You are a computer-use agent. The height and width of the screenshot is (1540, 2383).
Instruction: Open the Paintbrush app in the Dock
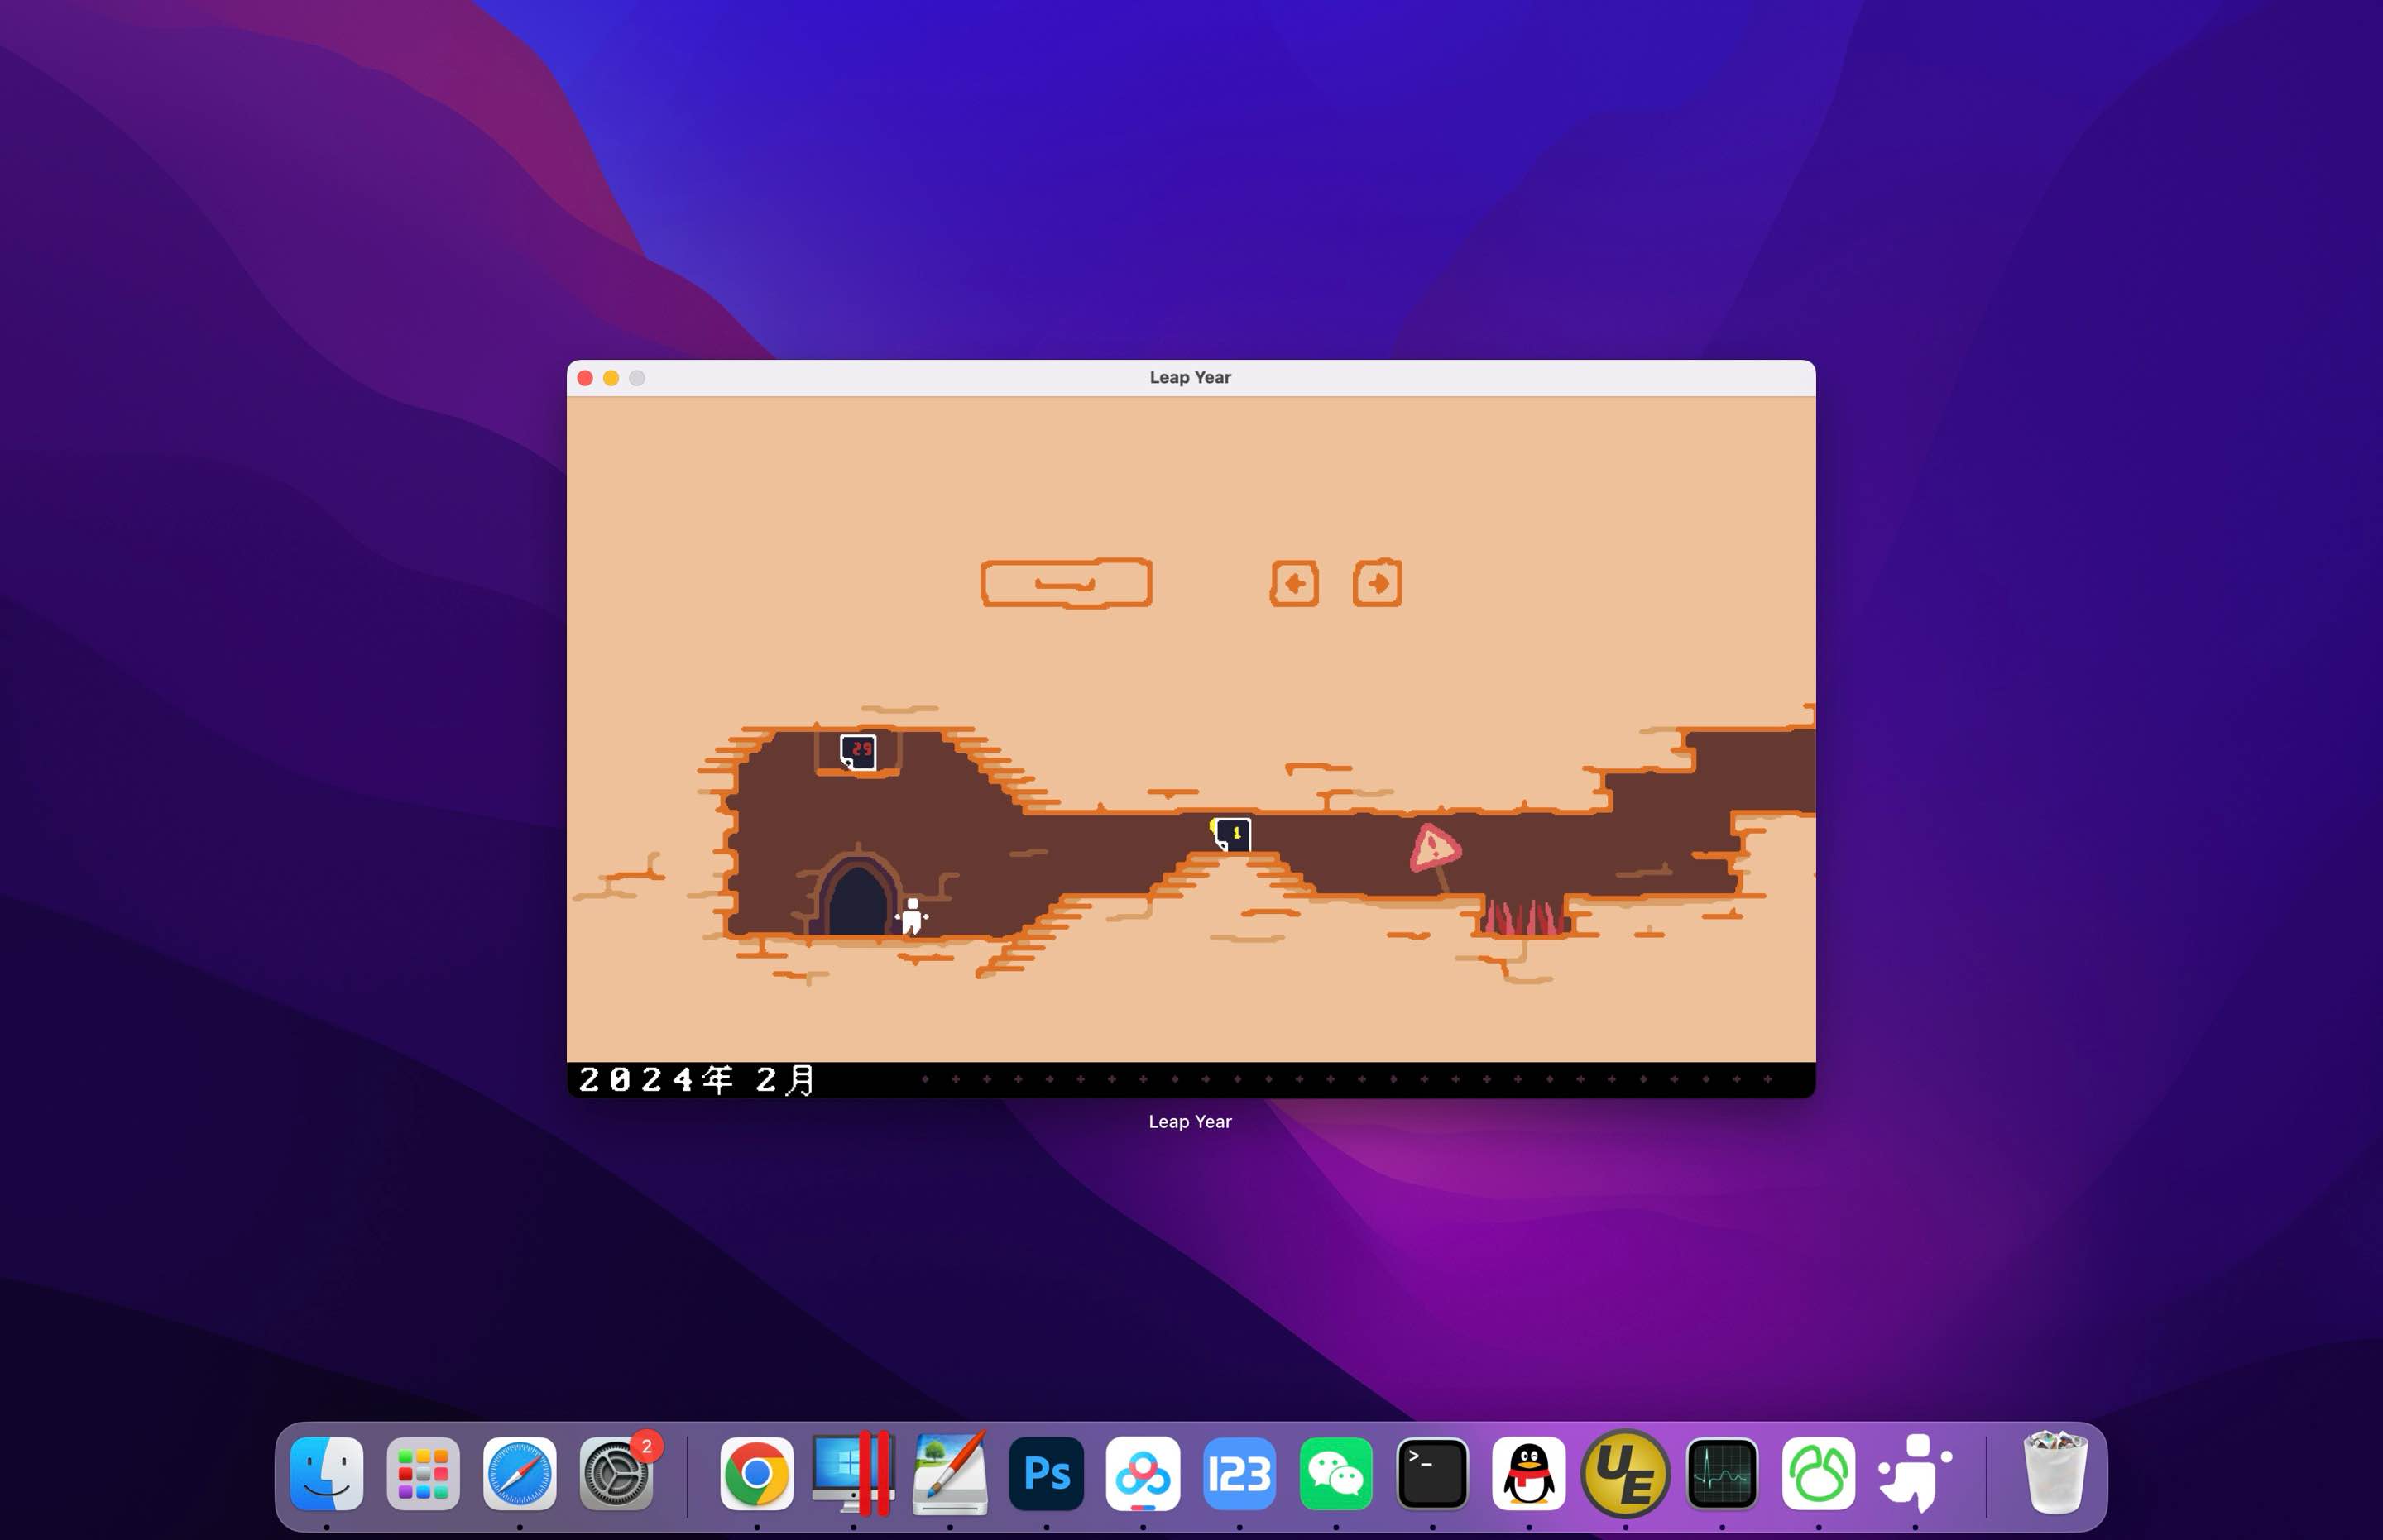click(x=951, y=1473)
